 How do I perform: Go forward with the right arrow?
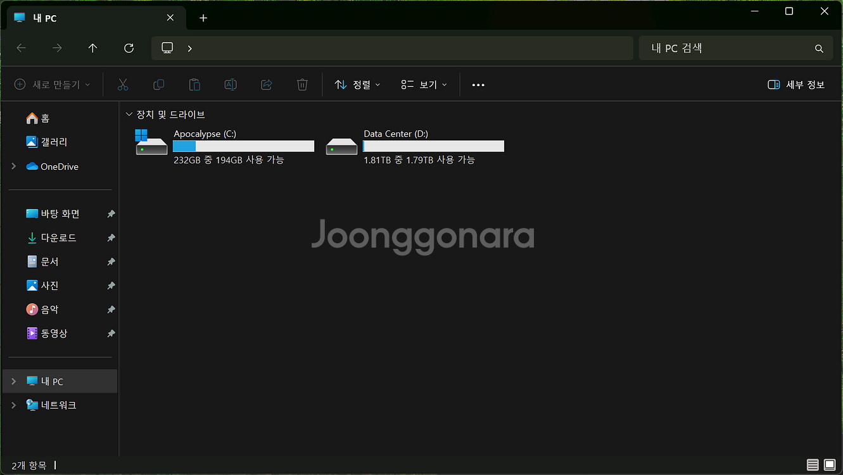click(x=57, y=48)
